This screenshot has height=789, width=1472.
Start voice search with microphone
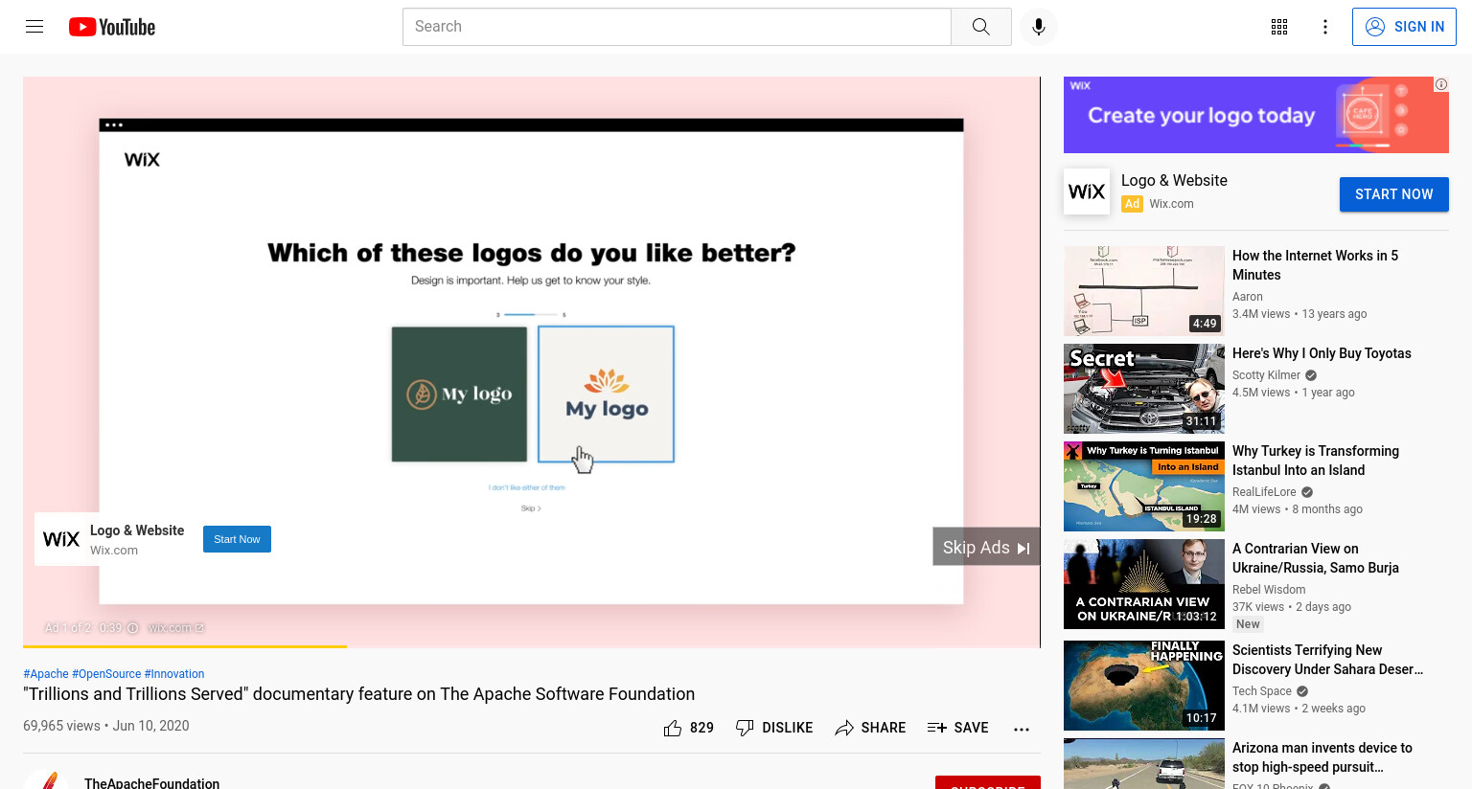[x=1039, y=27]
